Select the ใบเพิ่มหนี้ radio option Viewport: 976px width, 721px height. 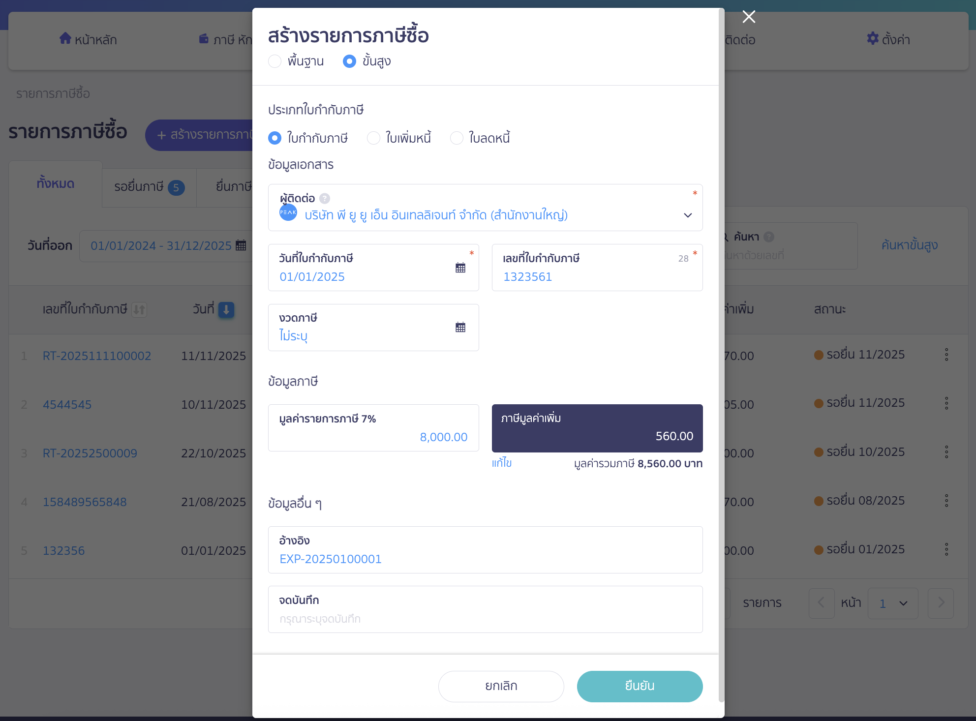374,138
